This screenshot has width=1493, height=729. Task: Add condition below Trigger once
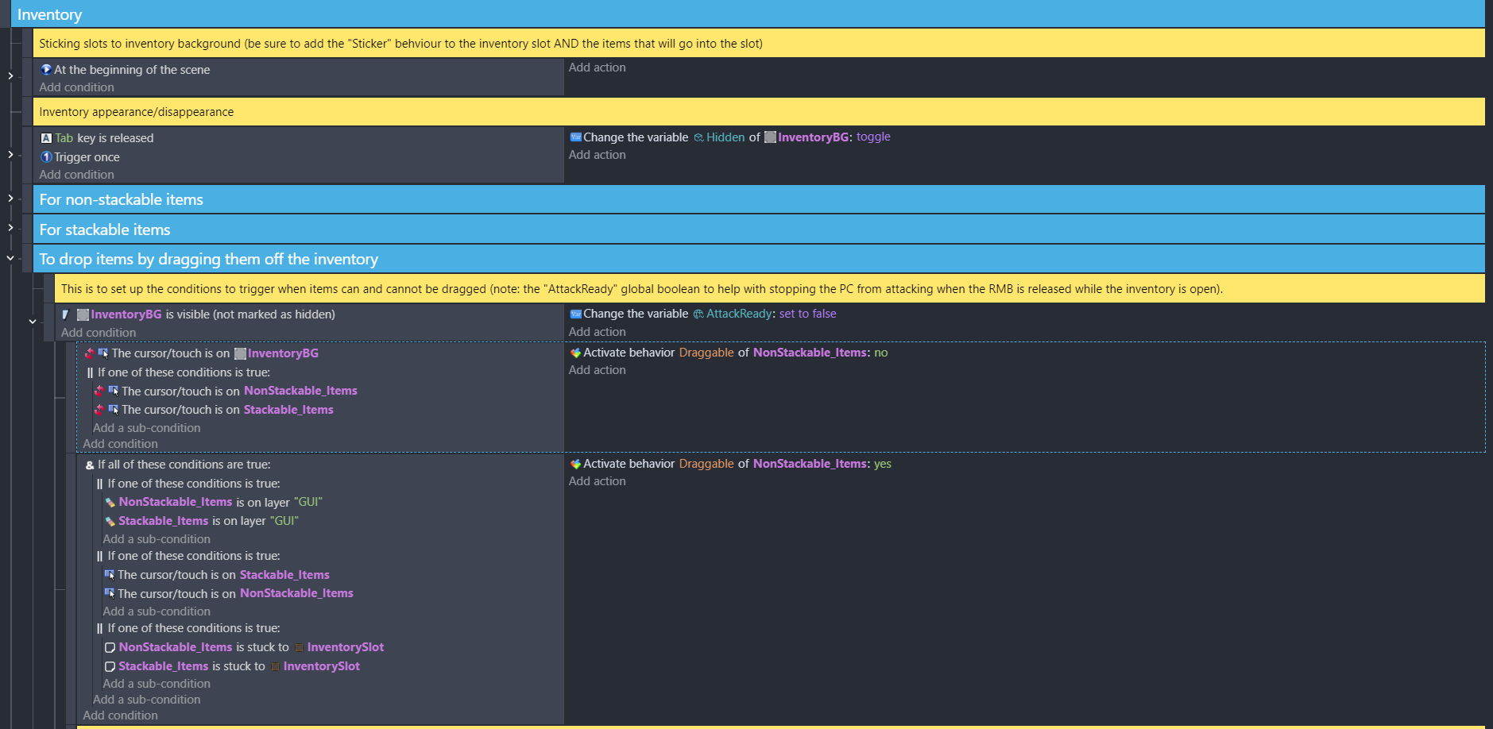(x=77, y=175)
